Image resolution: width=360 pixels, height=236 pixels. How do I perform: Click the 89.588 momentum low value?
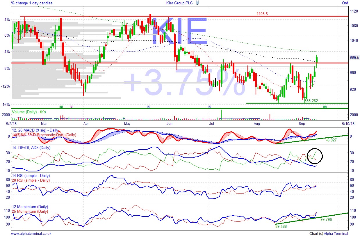click(x=281, y=226)
